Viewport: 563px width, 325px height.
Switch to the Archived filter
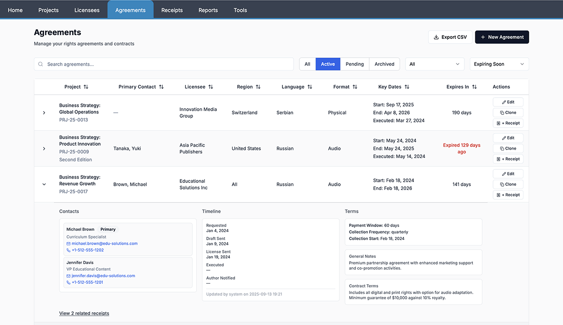pyautogui.click(x=384, y=64)
